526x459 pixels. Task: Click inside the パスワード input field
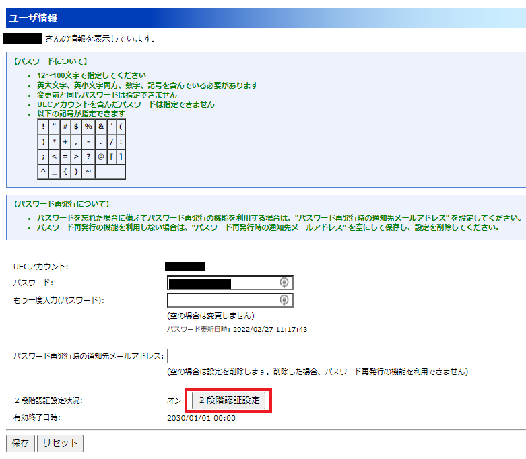[222, 283]
